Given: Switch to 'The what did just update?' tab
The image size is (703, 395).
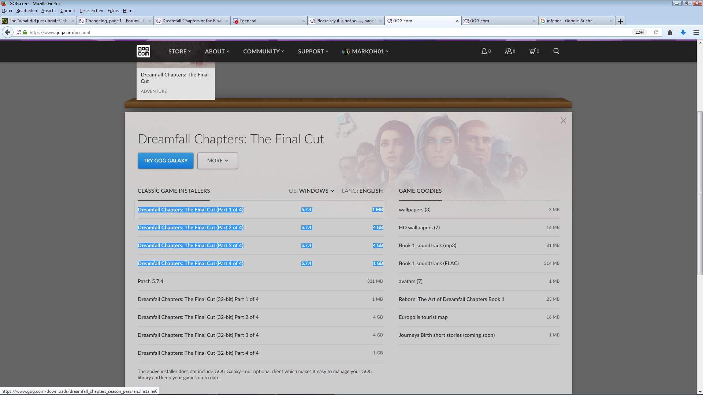Looking at the screenshot, I should 38,21.
